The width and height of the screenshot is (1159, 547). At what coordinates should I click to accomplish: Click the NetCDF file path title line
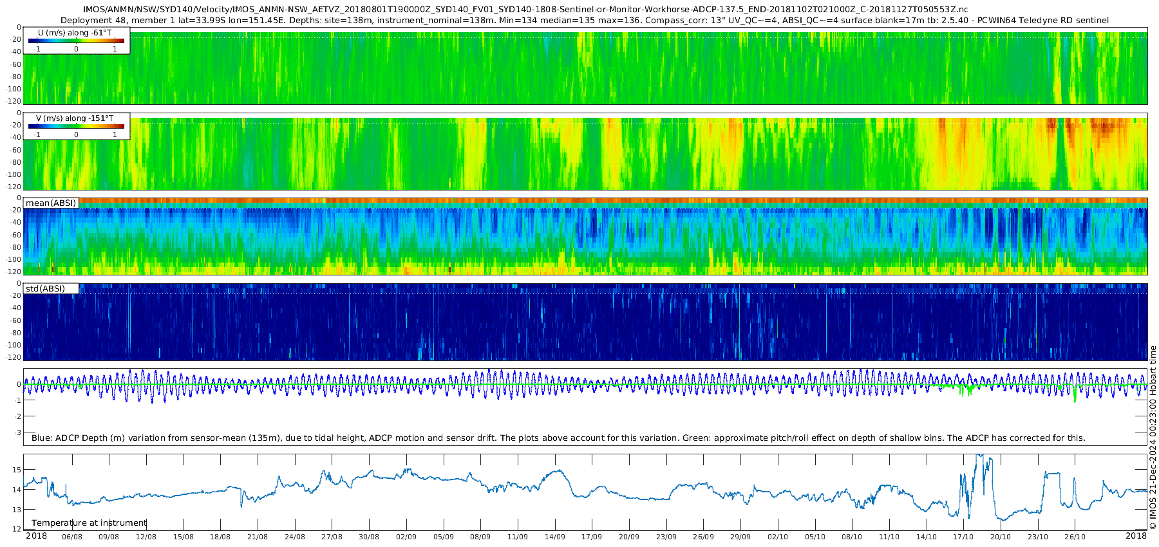525,10
